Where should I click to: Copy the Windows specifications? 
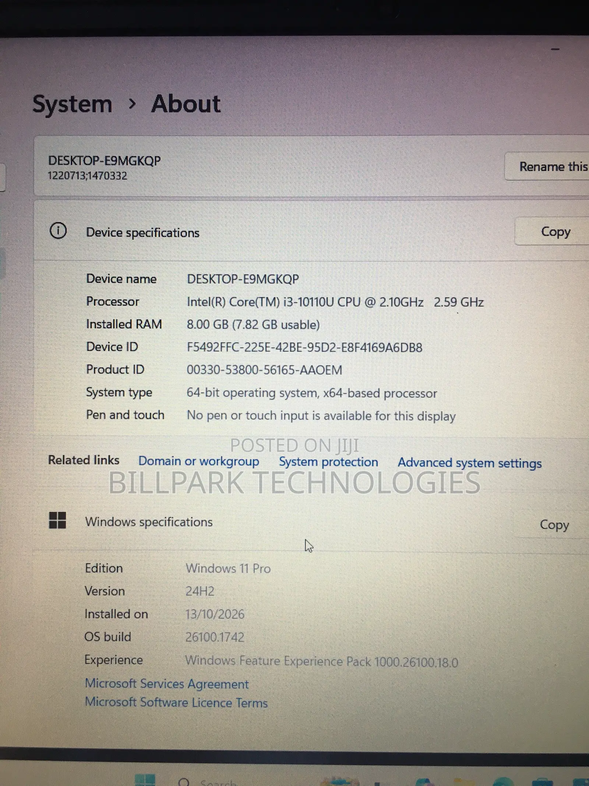554,524
